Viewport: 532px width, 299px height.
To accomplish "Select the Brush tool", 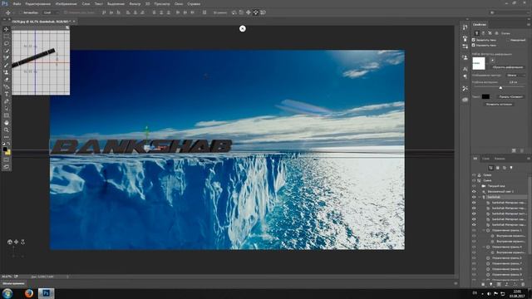I will [6, 65].
